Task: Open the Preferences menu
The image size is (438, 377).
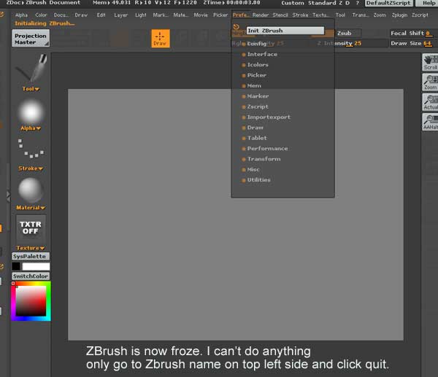Action: click(240, 15)
